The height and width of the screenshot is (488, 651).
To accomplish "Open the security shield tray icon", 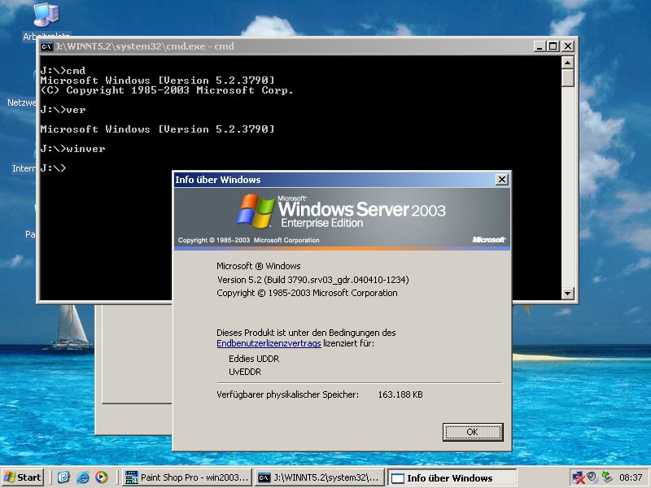I will click(x=592, y=477).
